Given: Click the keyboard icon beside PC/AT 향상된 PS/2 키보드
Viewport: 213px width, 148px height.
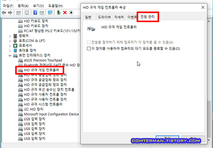Looking at the screenshot, I should 20,31.
